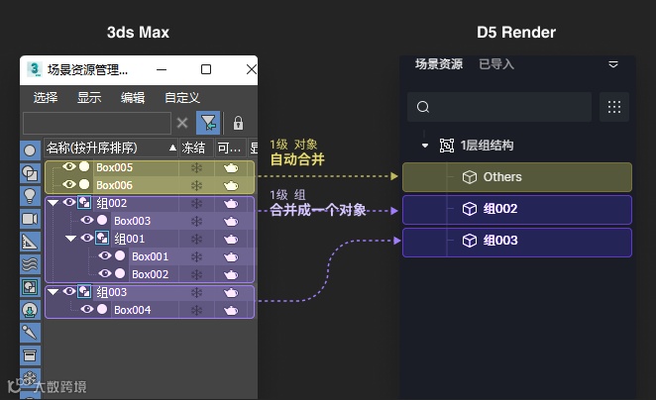Select the geometry filter icon in sidebar

point(30,150)
